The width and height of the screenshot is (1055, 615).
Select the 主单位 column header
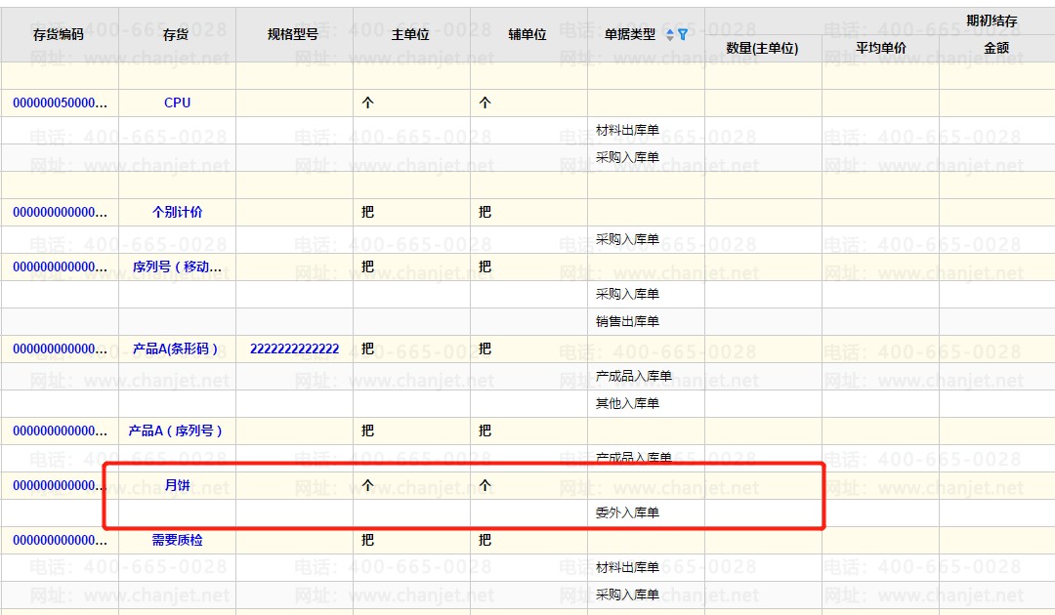click(x=410, y=34)
